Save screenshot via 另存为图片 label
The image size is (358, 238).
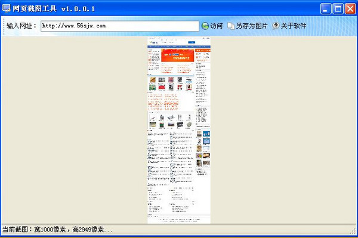(x=251, y=26)
